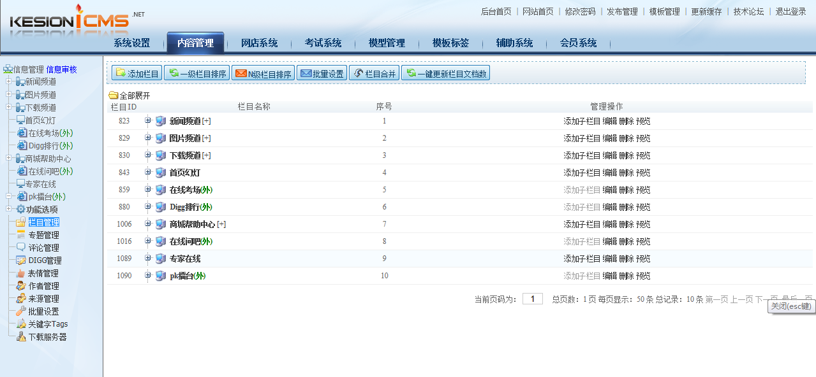
Task: Switch to the 系统设置 tab
Action: click(131, 43)
